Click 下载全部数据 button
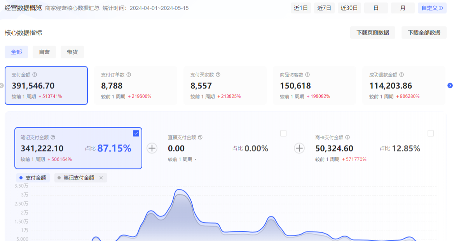 pos(424,32)
